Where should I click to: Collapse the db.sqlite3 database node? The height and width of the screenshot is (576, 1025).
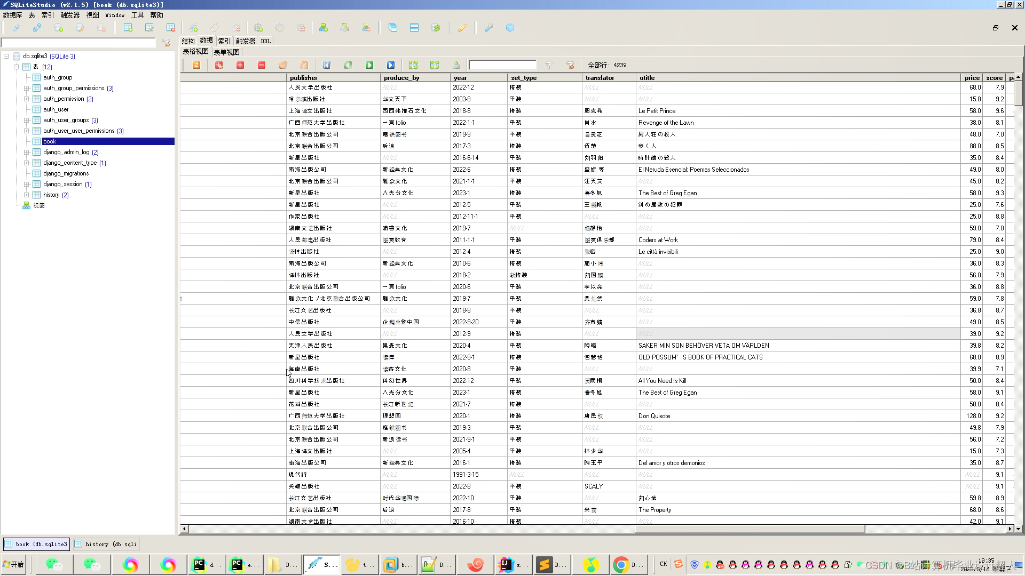click(x=6, y=56)
